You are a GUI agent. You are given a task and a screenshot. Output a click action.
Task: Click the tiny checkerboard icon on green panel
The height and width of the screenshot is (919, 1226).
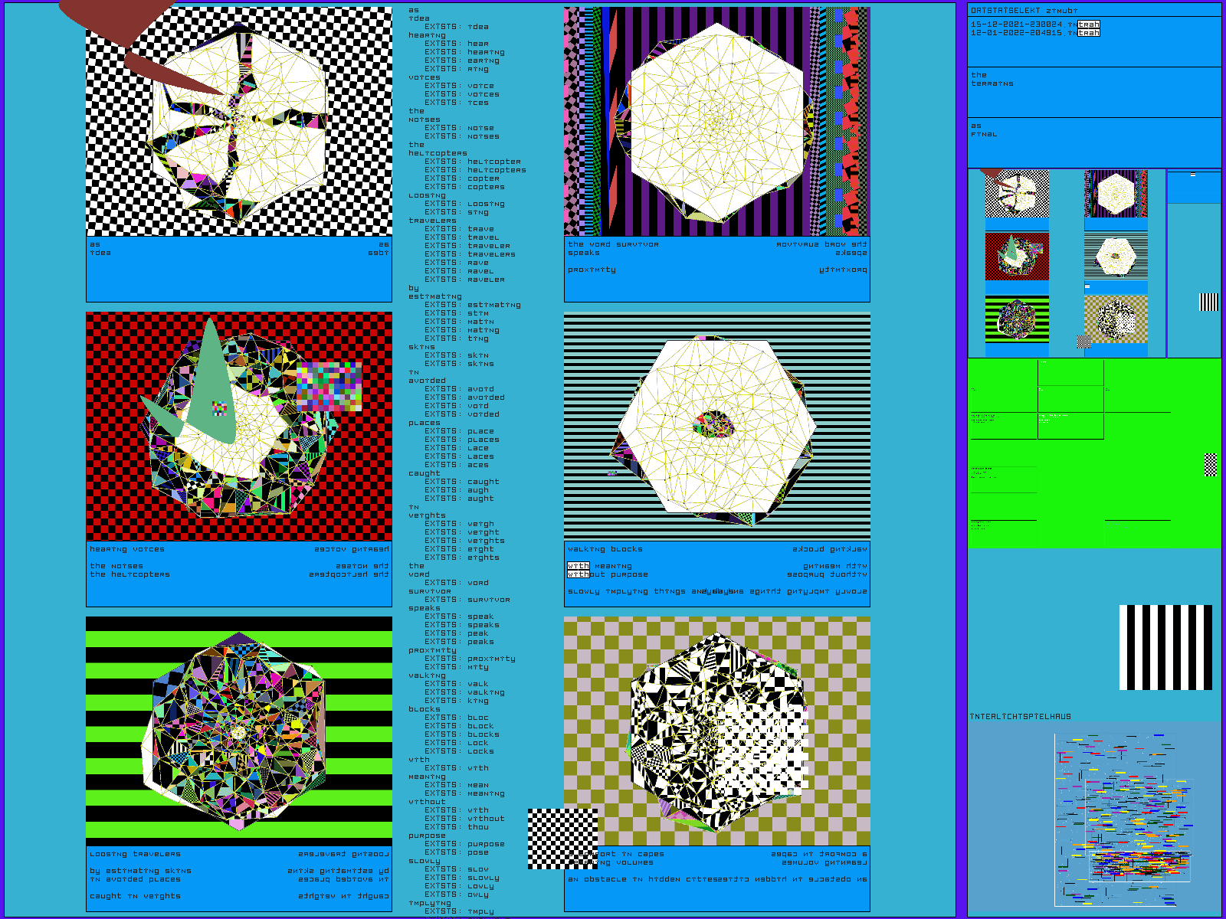(x=1211, y=465)
